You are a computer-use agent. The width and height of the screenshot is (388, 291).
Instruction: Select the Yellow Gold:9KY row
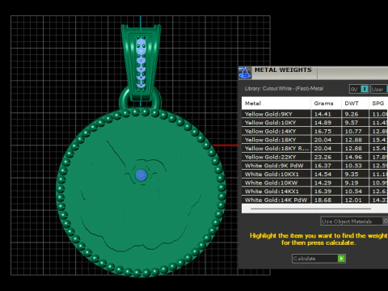[x=314, y=114]
